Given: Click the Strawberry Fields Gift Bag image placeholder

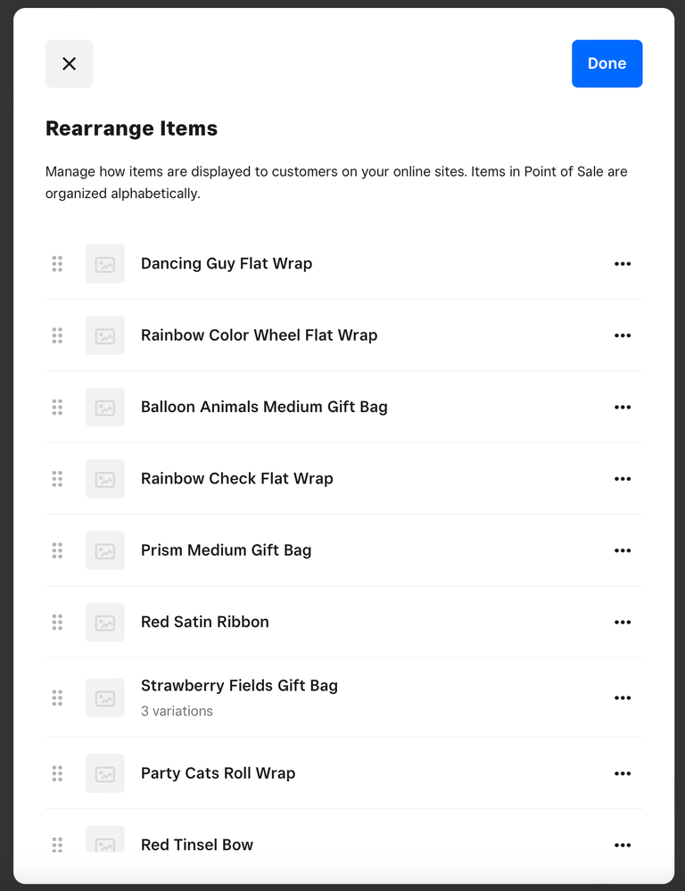Looking at the screenshot, I should 105,697.
